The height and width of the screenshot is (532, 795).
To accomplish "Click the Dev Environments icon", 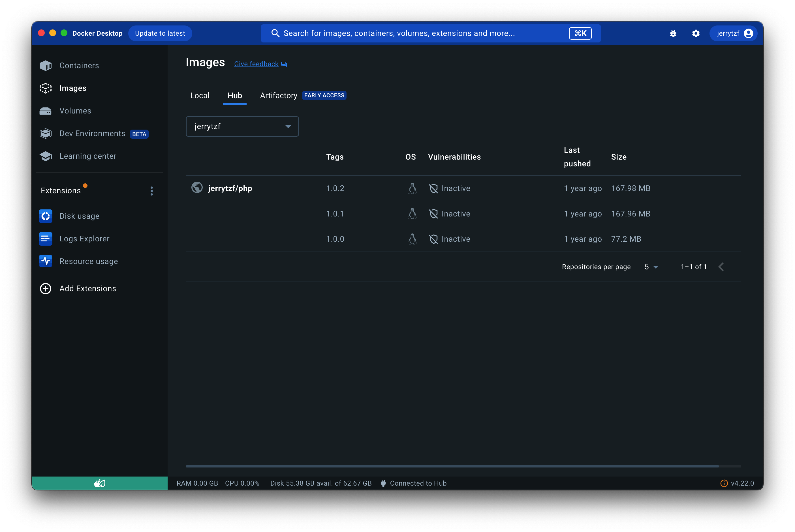I will (x=46, y=134).
